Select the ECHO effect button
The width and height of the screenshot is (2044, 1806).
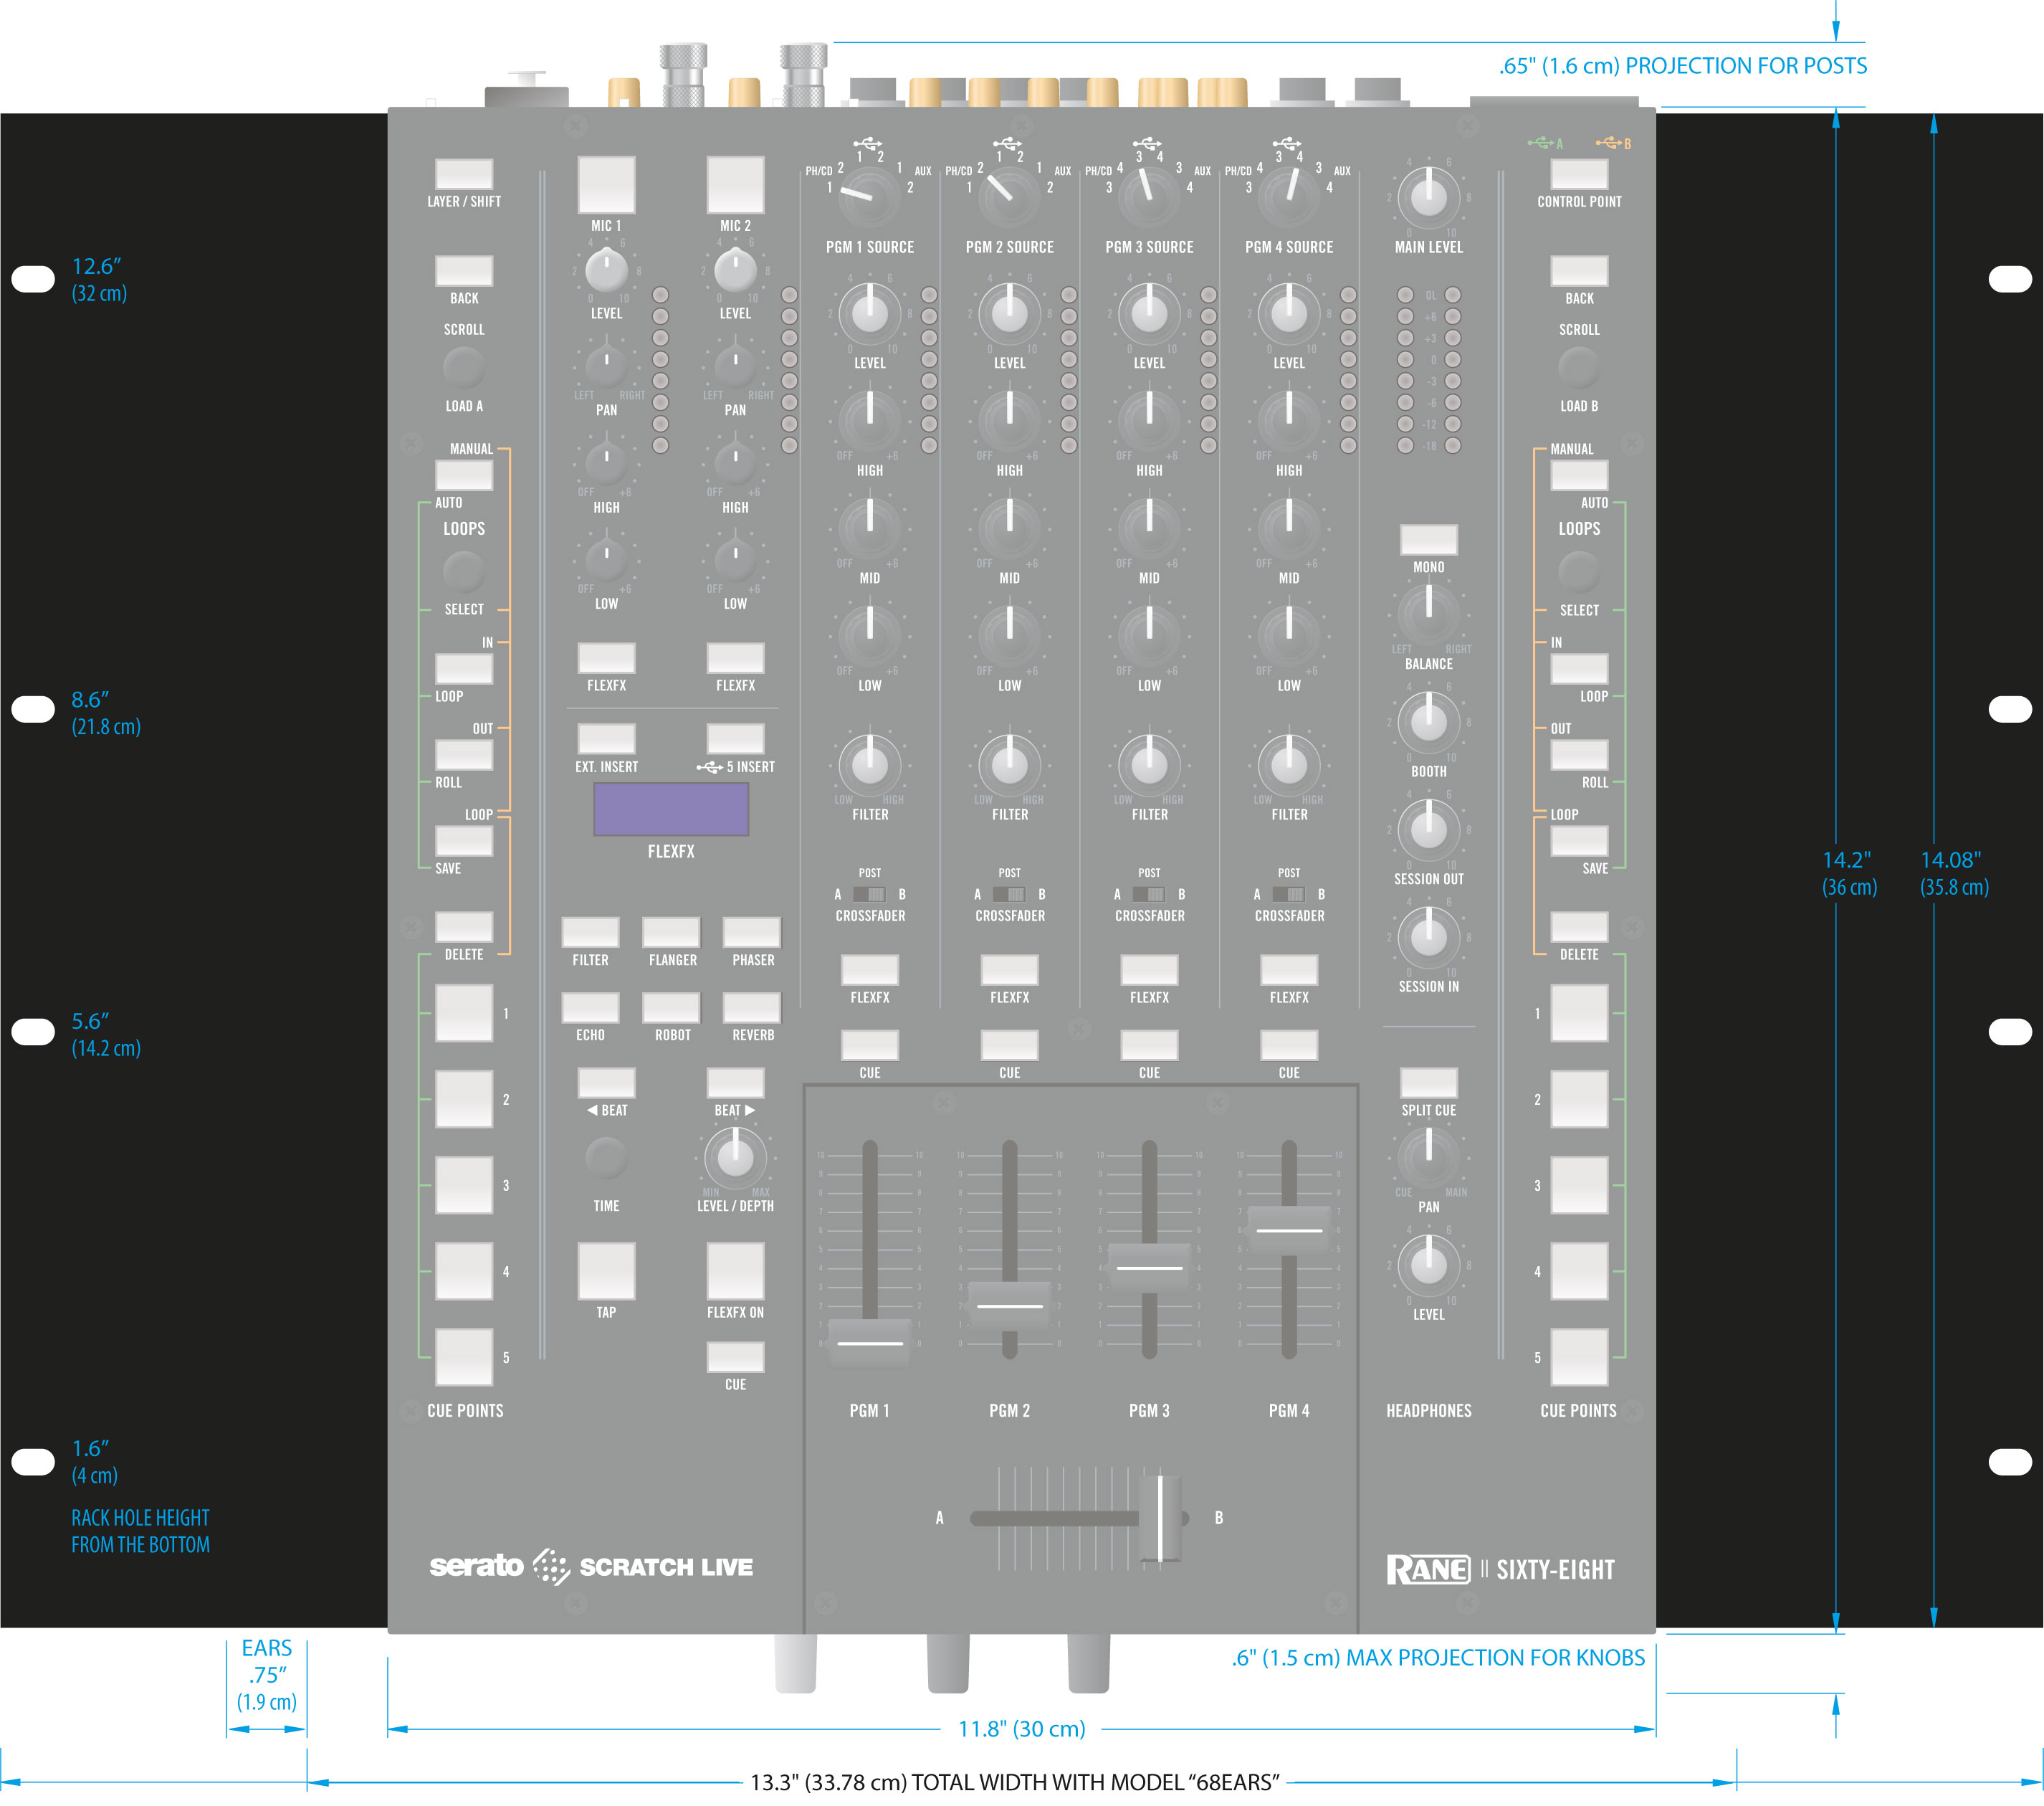pyautogui.click(x=590, y=1007)
